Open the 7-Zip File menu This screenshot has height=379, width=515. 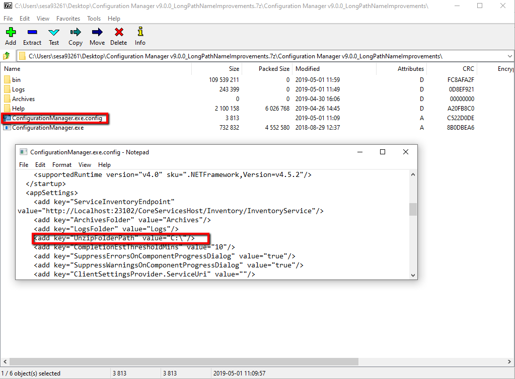8,19
